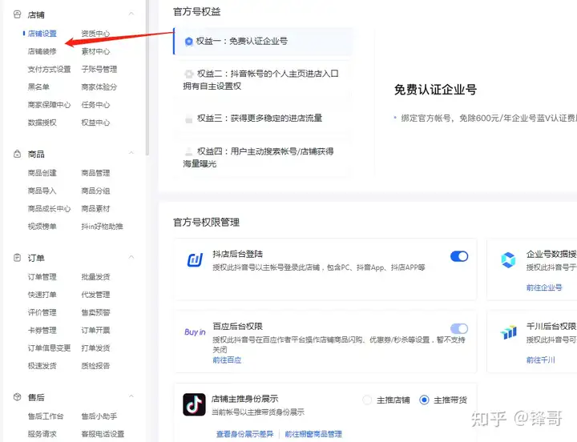Open 商品管理 menu item
Image resolution: width=577 pixels, height=442 pixels.
(95, 173)
